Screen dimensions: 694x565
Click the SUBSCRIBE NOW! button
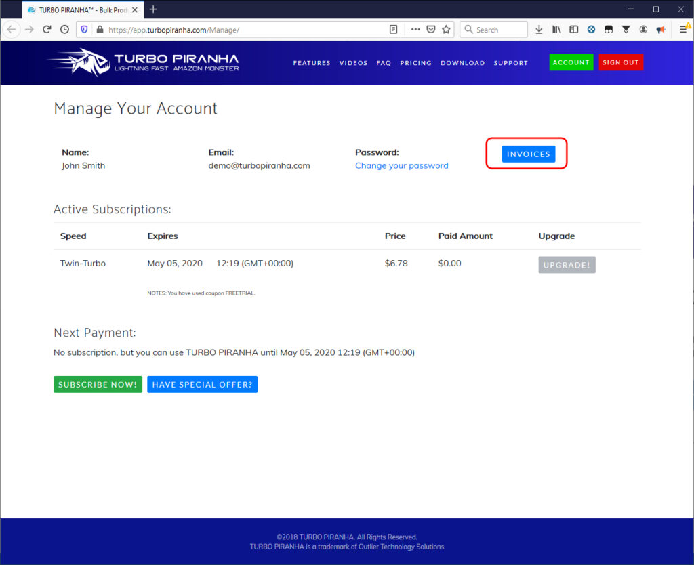point(98,385)
